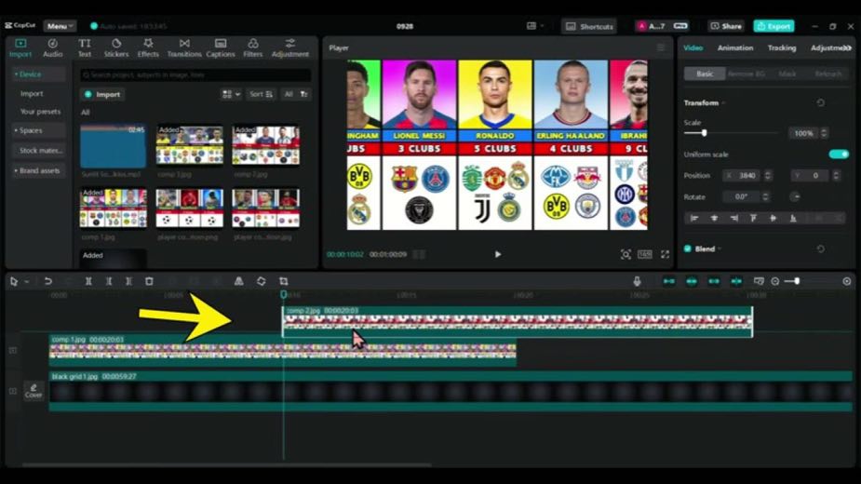The width and height of the screenshot is (861, 484).
Task: Click the Import button in media panel
Action: (102, 95)
